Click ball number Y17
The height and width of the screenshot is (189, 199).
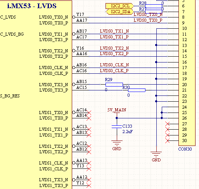click(x=80, y=14)
